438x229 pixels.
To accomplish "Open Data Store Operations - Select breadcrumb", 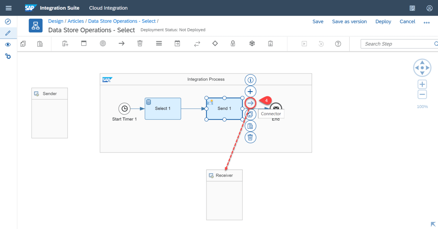I will [x=122, y=21].
